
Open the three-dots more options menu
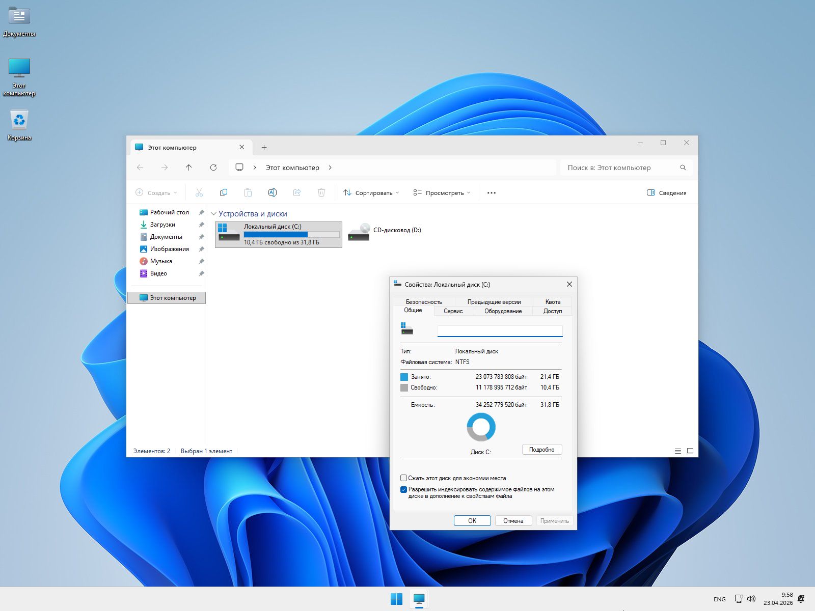(491, 193)
